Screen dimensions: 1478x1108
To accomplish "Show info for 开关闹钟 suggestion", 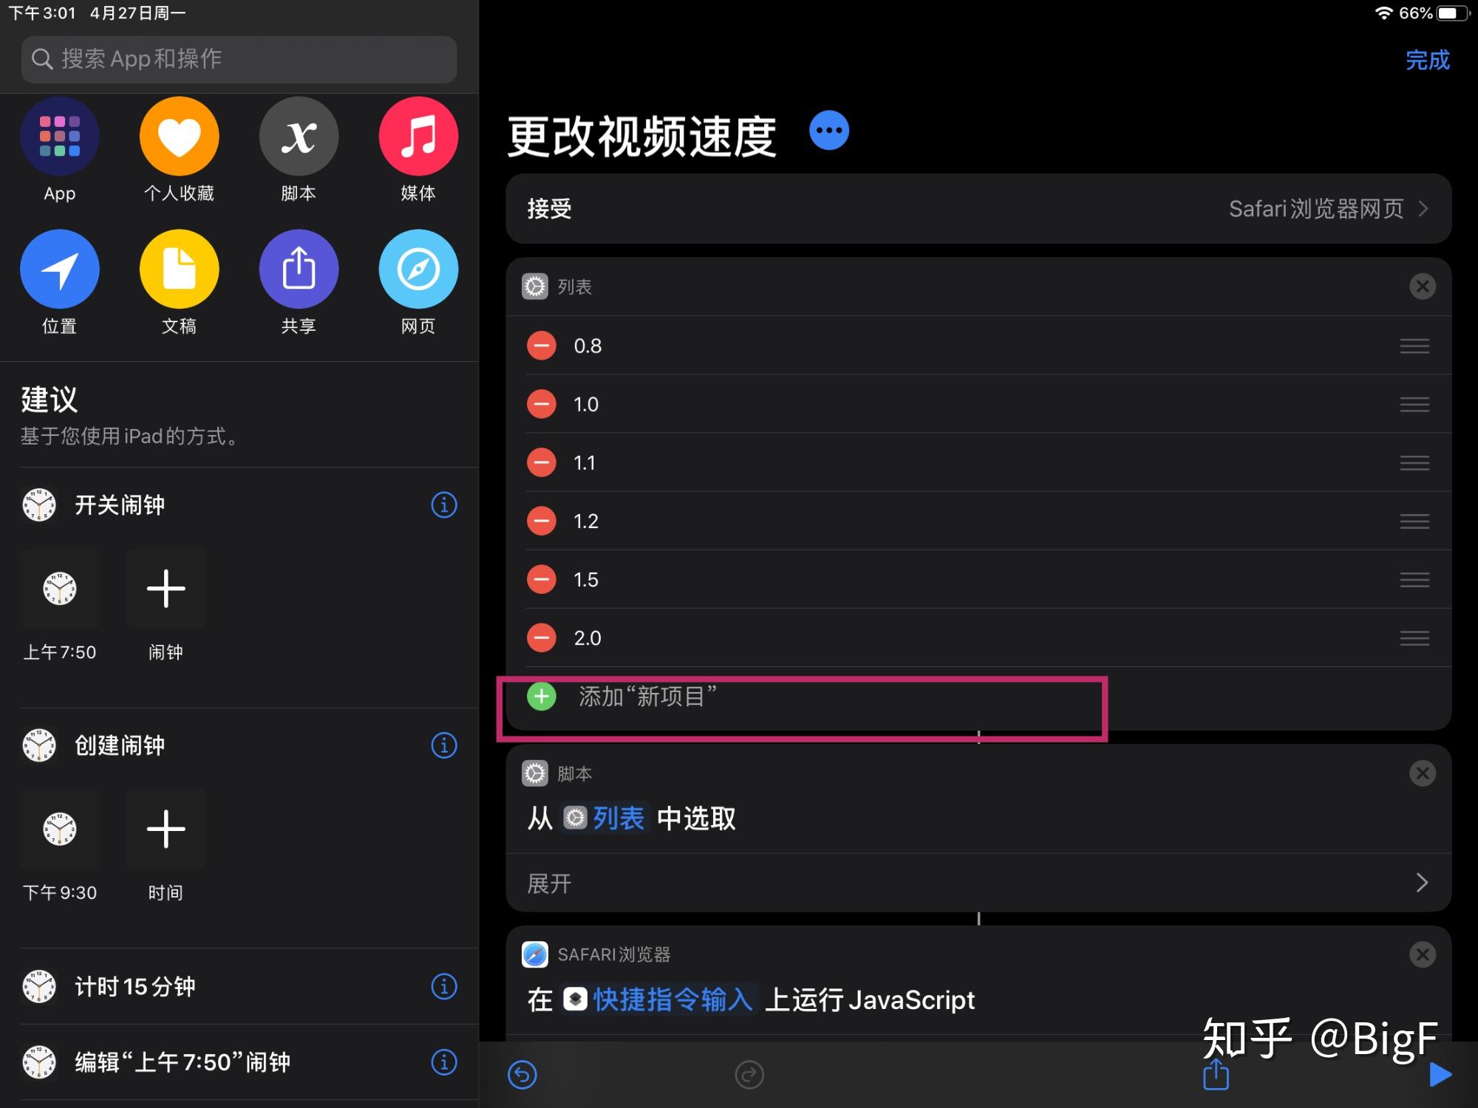I will click(x=444, y=505).
